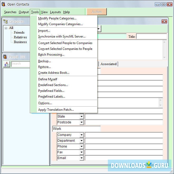
Task: Select the Friends category
Action: (19, 33)
